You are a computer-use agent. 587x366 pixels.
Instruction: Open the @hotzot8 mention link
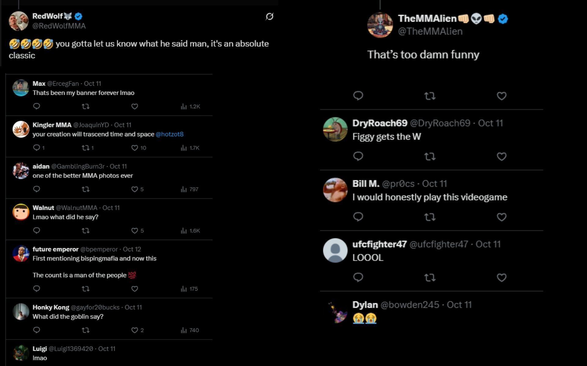169,134
